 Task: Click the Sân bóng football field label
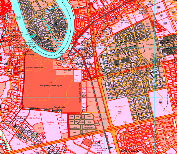30,55
